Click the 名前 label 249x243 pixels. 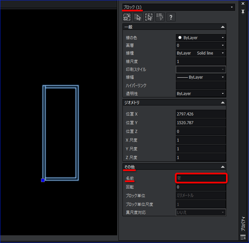130,178
